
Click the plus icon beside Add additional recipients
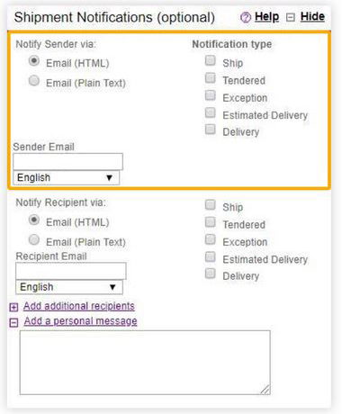pos(13,307)
